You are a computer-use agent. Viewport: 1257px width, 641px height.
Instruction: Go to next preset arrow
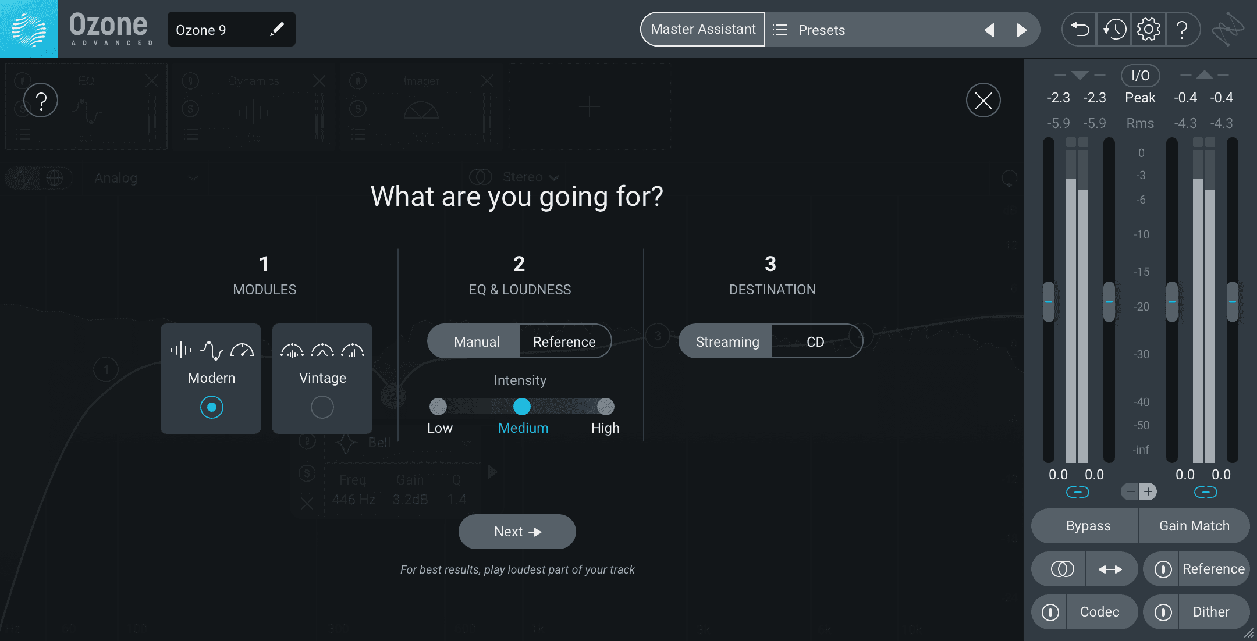tap(1021, 30)
